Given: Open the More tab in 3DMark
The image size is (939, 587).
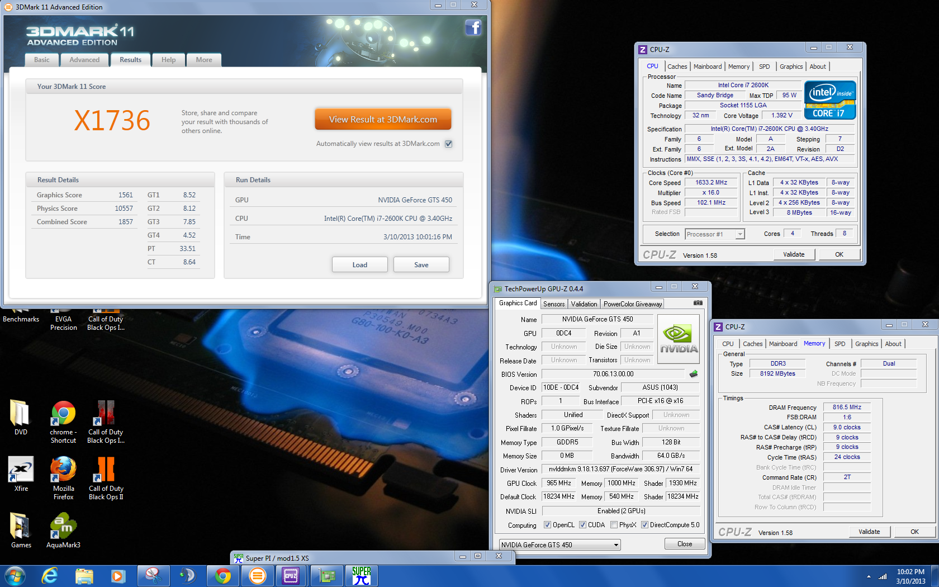Looking at the screenshot, I should click(204, 60).
